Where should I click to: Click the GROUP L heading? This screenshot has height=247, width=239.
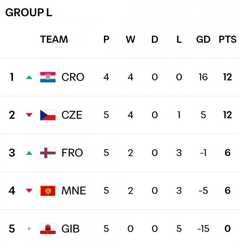click(x=29, y=12)
